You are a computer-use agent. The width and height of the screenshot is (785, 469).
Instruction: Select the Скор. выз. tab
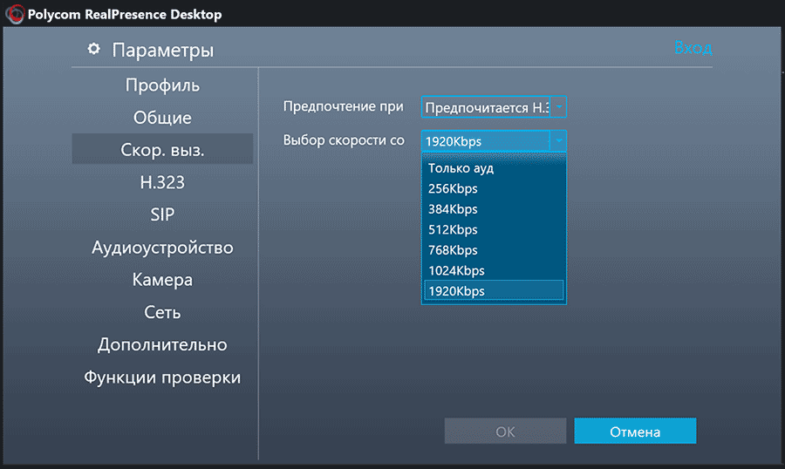point(162,149)
